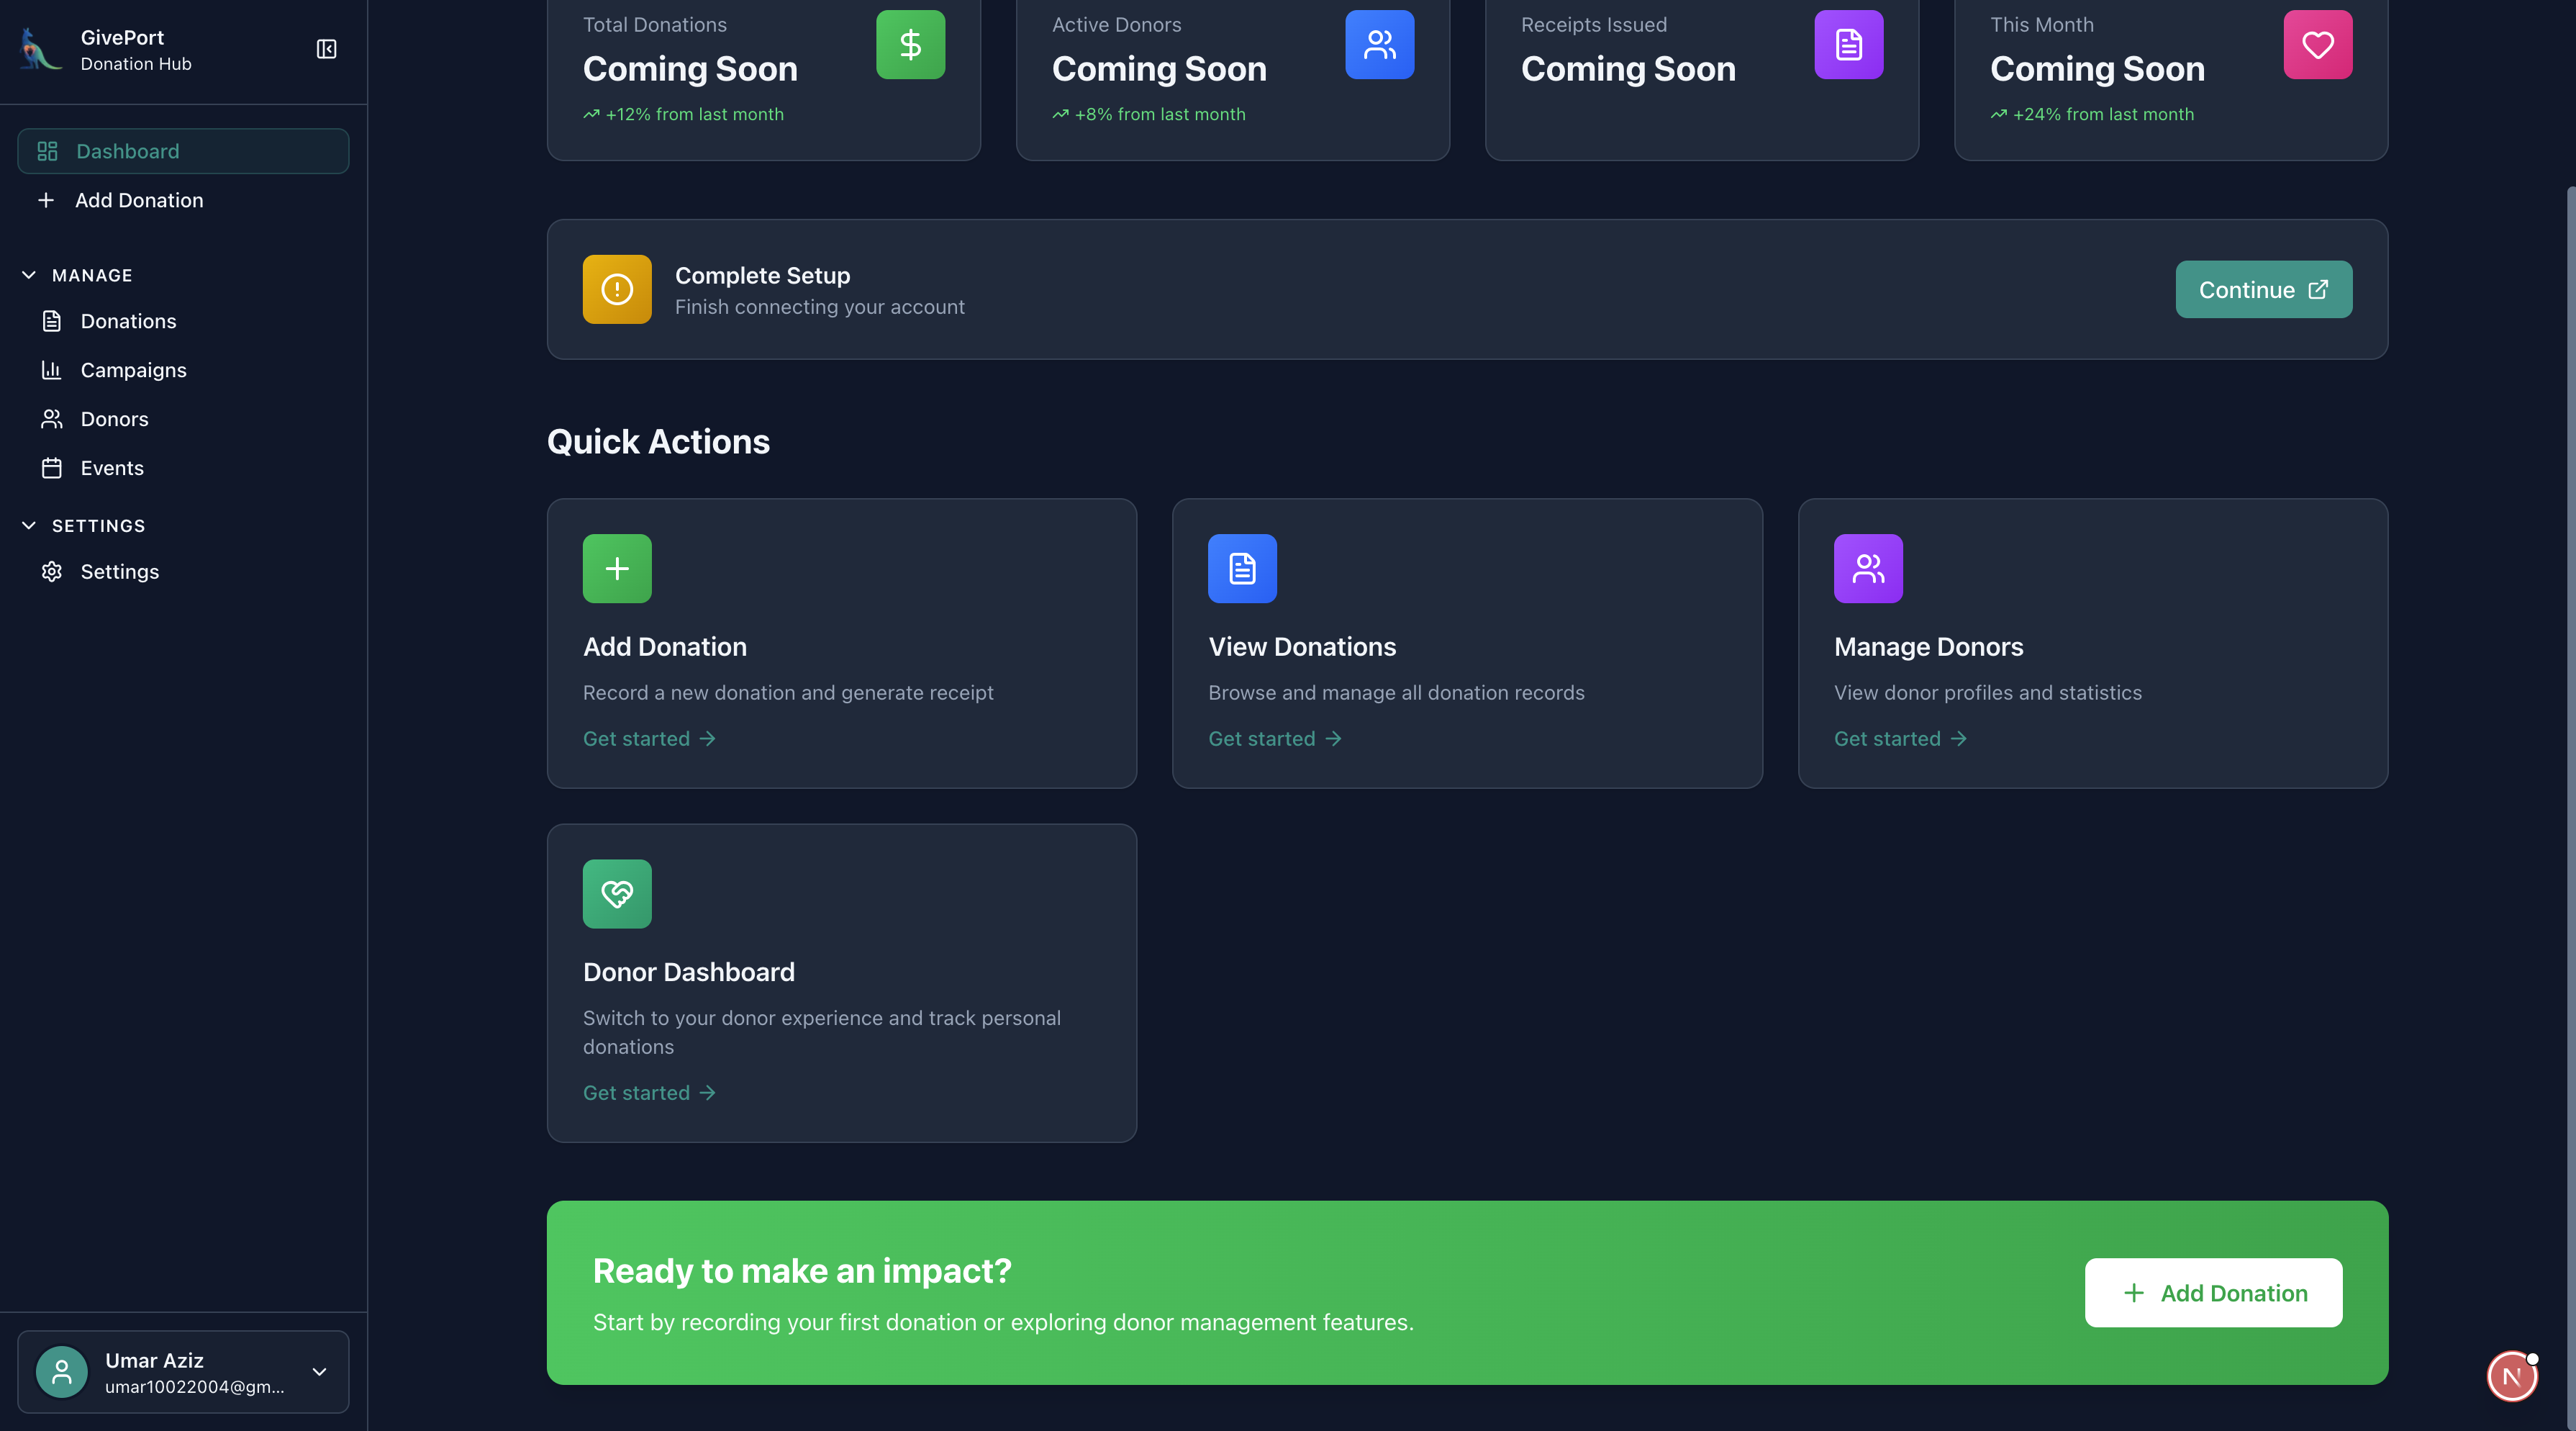Click Continue to finish account setup
This screenshot has width=2576, height=1431.
tap(2263, 289)
